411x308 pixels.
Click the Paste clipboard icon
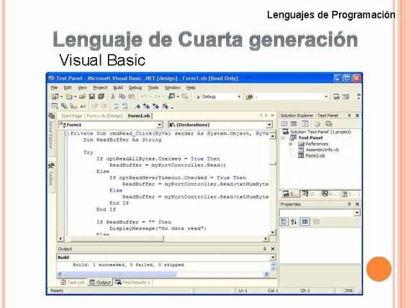132,97
